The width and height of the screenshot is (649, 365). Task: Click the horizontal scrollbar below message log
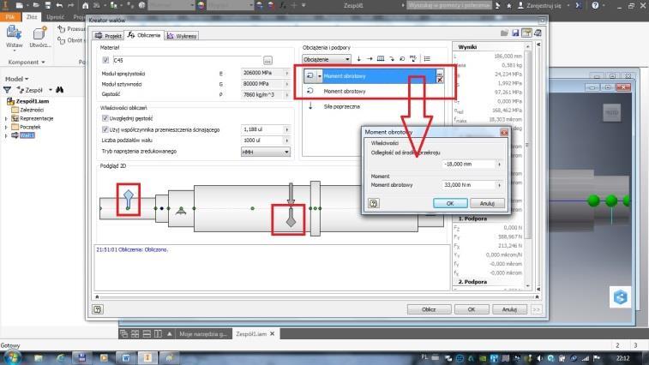pyautogui.click(x=316, y=296)
